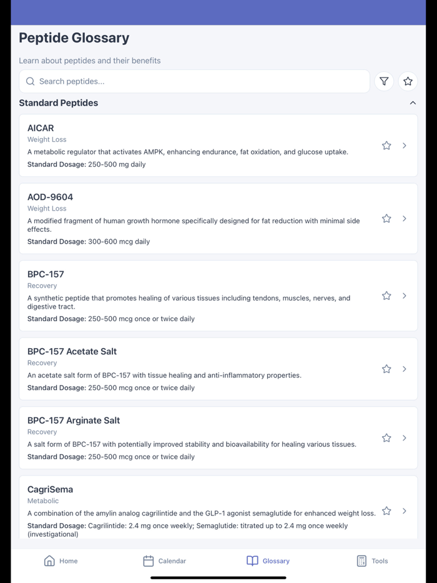
Task: Click the search magnifier icon
Action: click(30, 81)
